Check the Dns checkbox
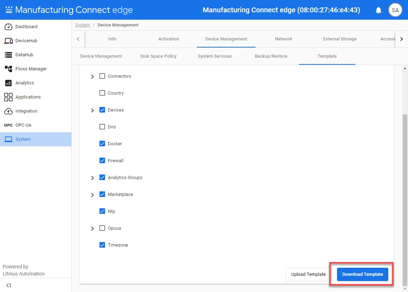 point(102,127)
